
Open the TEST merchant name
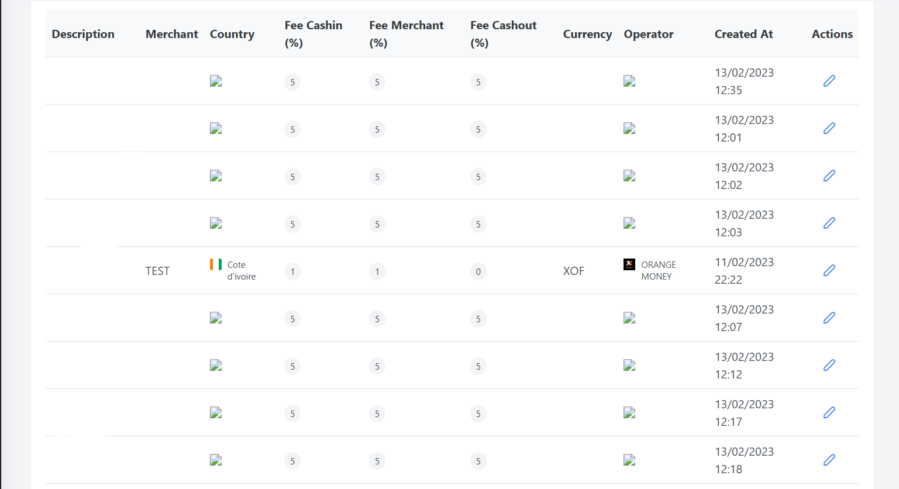click(x=157, y=270)
